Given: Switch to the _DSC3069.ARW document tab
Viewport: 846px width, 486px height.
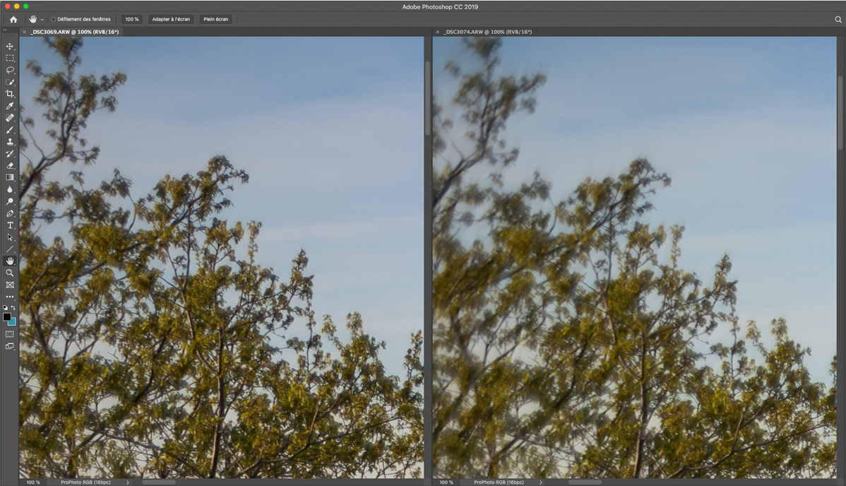Looking at the screenshot, I should pyautogui.click(x=74, y=32).
